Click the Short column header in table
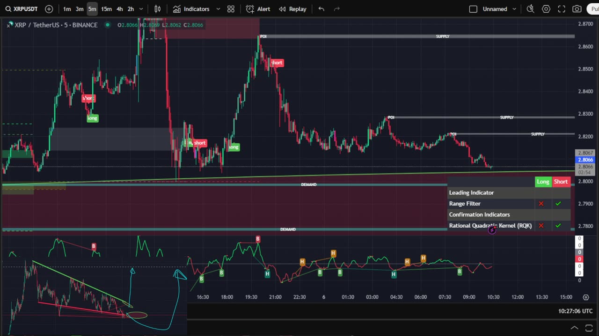Screen dimensions: 599x336 pos(561,182)
